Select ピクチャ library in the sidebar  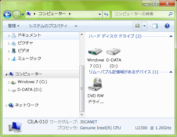click(x=25, y=43)
